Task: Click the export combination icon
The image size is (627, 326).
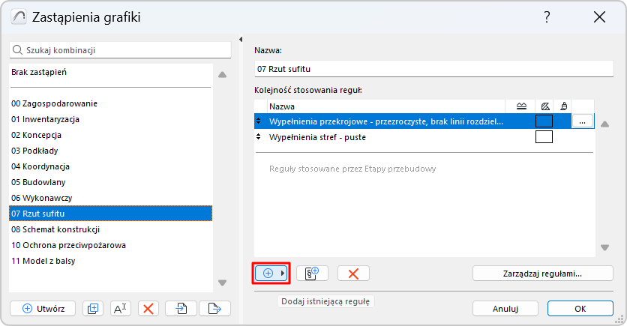Action: point(214,308)
